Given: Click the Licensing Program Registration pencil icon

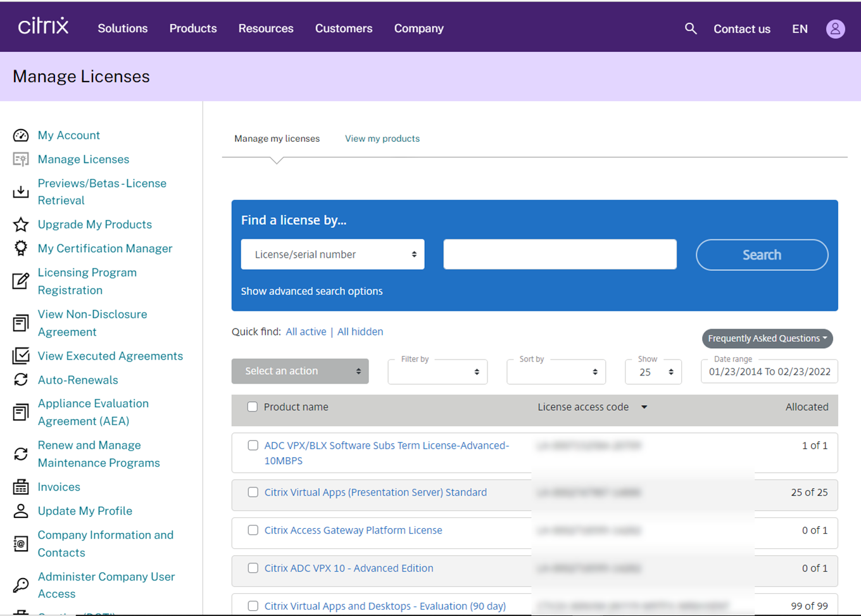Looking at the screenshot, I should pyautogui.click(x=21, y=281).
